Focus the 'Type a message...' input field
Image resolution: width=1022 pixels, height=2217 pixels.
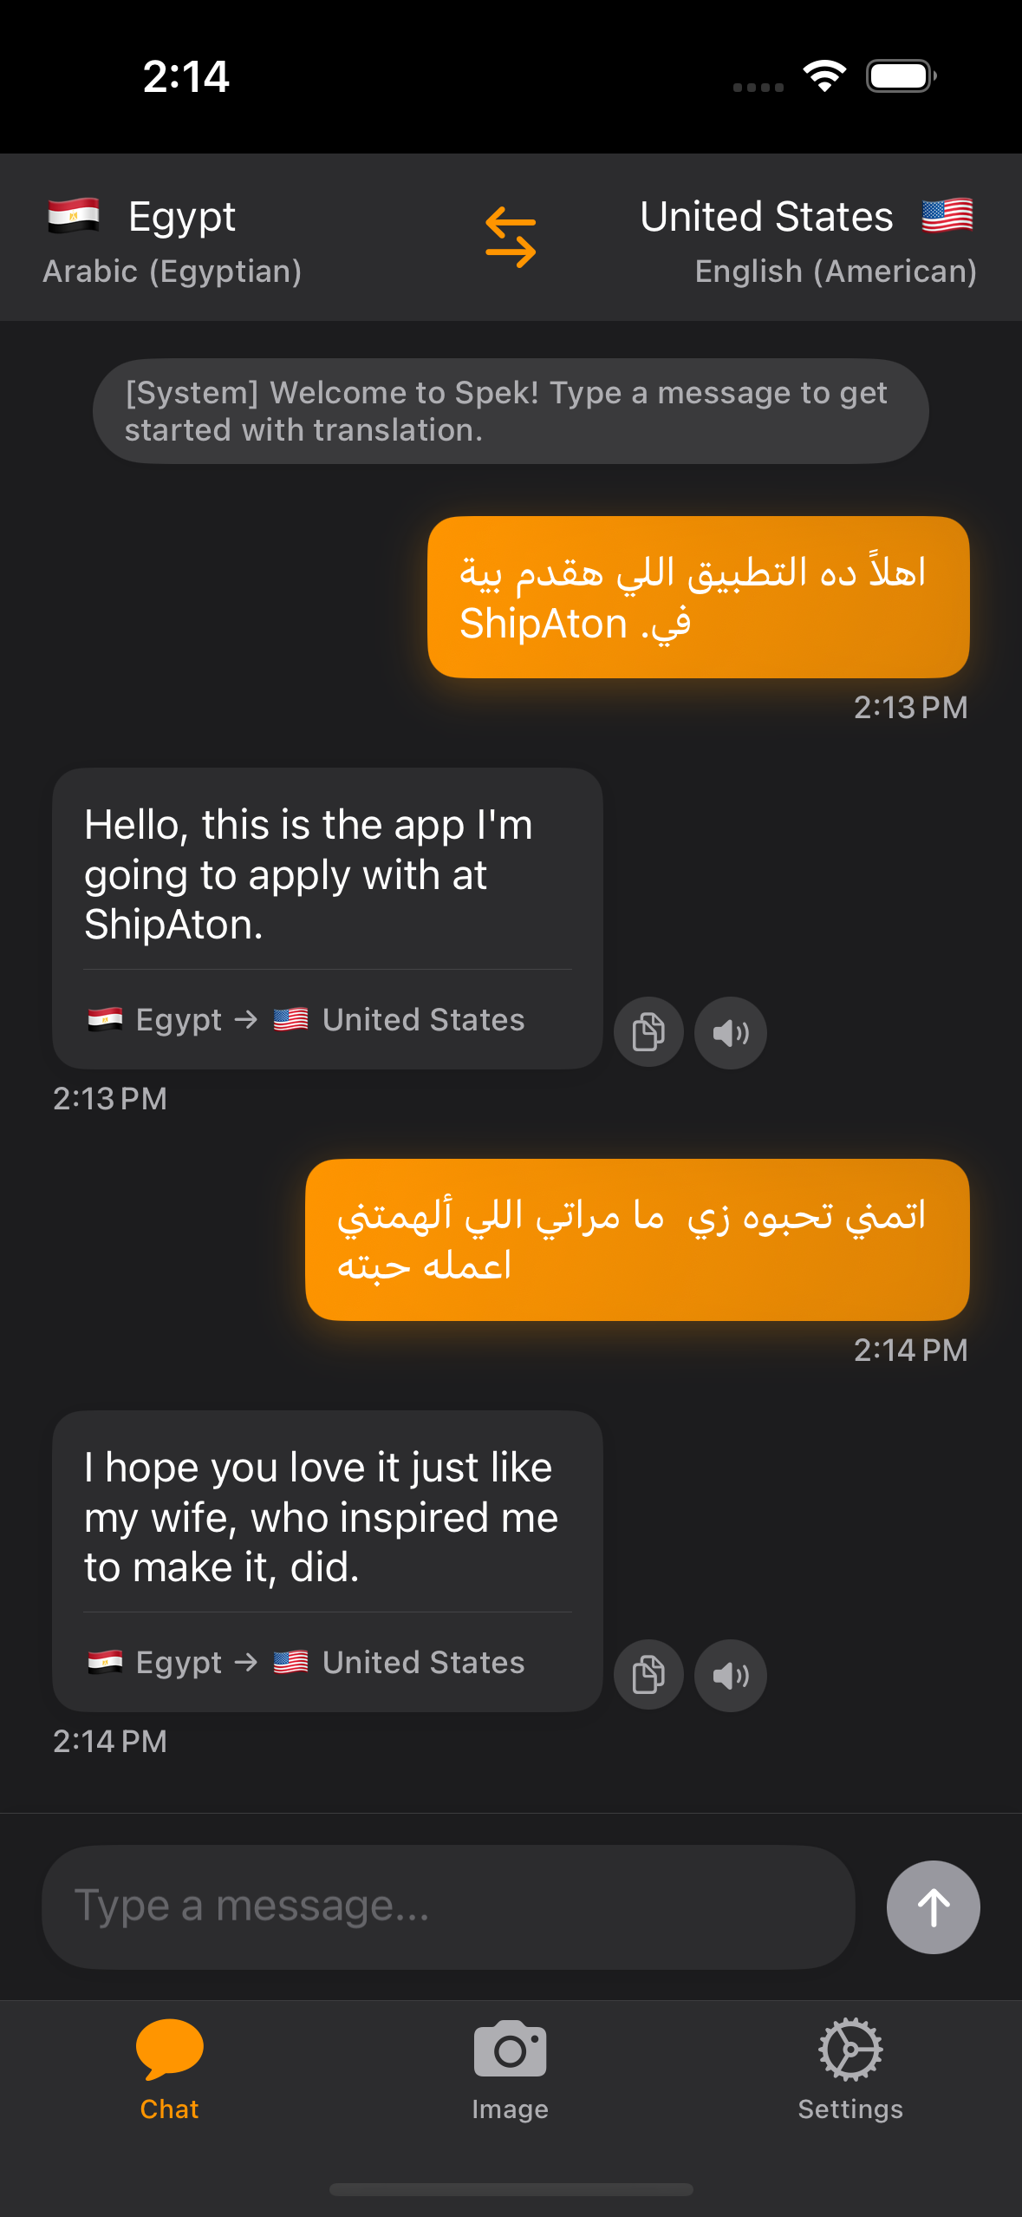tap(448, 1907)
